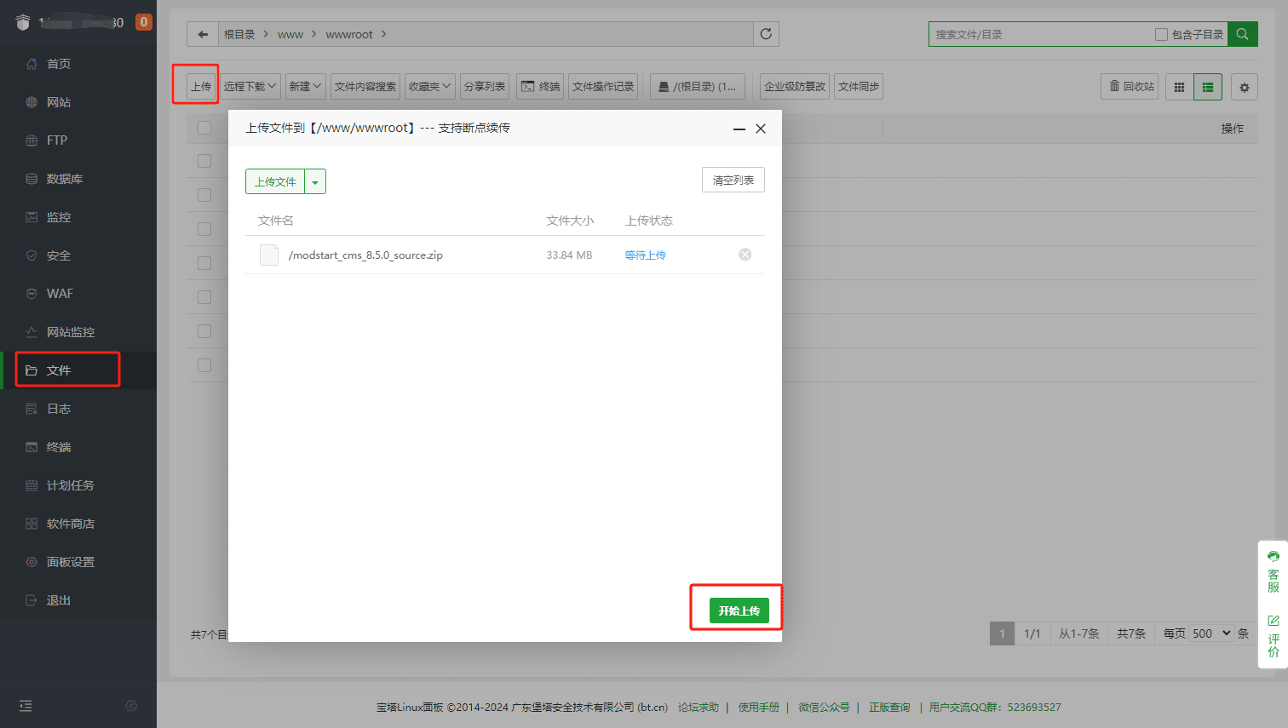Switch to grid view of files
Image resolution: width=1288 pixels, height=728 pixels.
pos(1179,86)
